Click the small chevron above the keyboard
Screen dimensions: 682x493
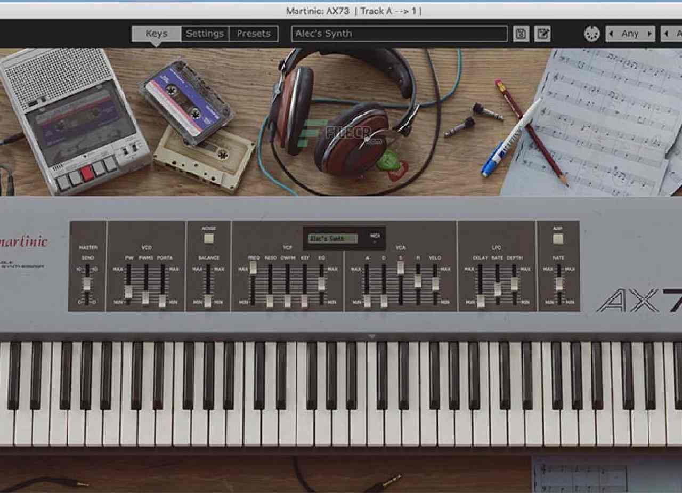pyautogui.click(x=371, y=336)
